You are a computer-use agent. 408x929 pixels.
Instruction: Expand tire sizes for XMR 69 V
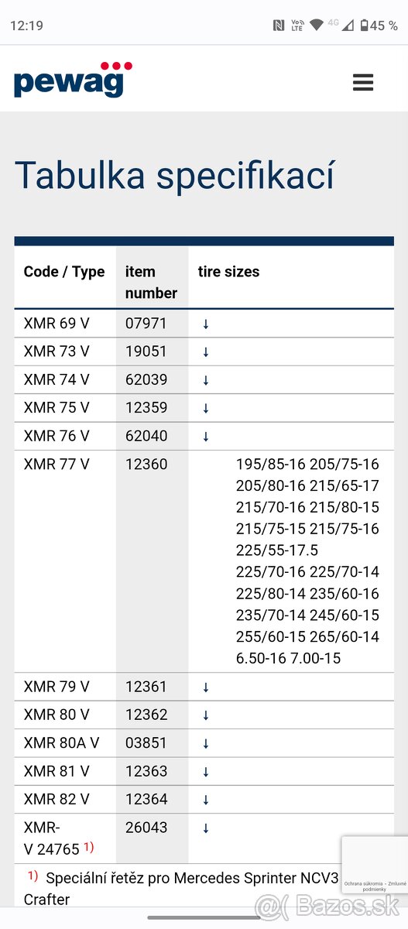point(206,324)
